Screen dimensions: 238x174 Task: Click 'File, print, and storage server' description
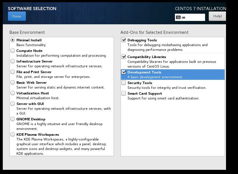pos(53,77)
